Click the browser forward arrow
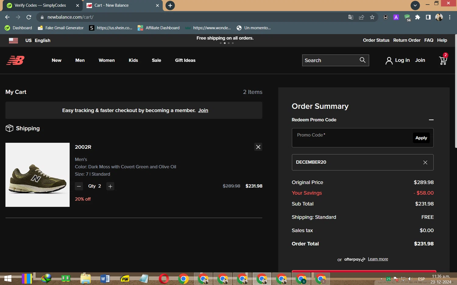This screenshot has height=285, width=457. (x=18, y=17)
